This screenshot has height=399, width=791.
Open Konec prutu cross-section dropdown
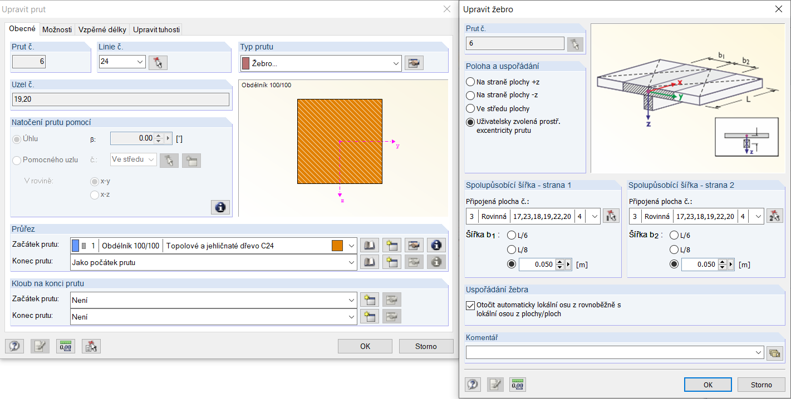[x=351, y=262]
